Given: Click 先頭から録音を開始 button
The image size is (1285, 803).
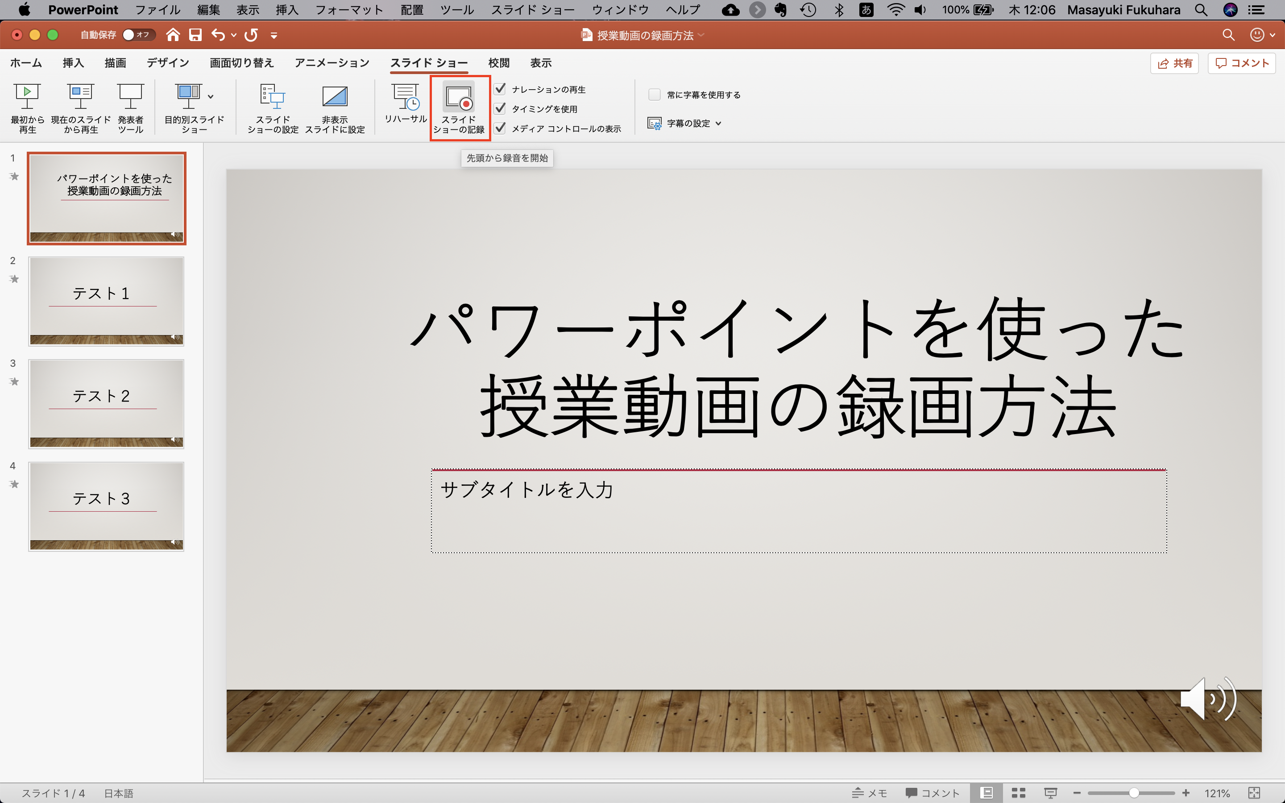Looking at the screenshot, I should coord(508,158).
